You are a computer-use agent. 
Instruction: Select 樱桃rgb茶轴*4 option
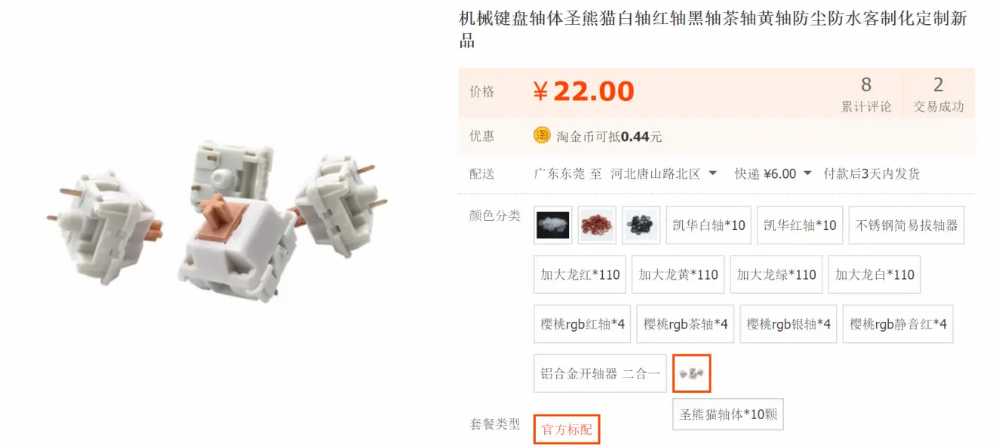coord(685,324)
